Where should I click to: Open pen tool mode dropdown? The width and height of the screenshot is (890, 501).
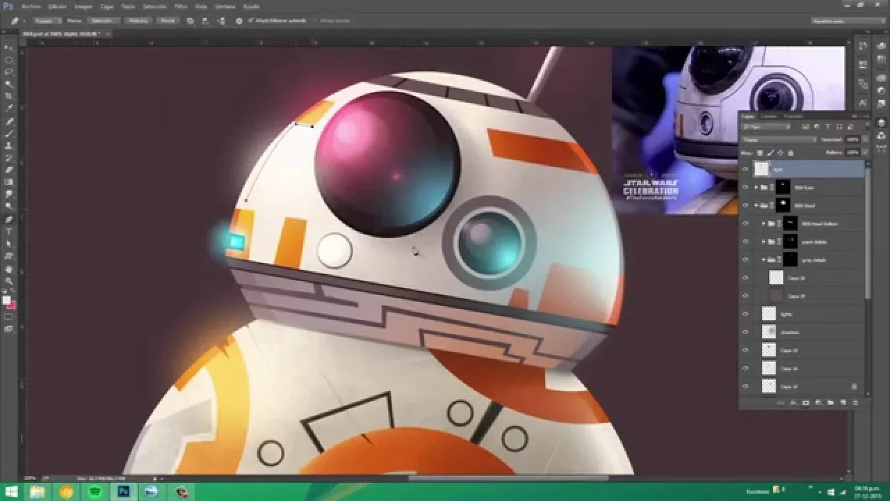pos(48,21)
